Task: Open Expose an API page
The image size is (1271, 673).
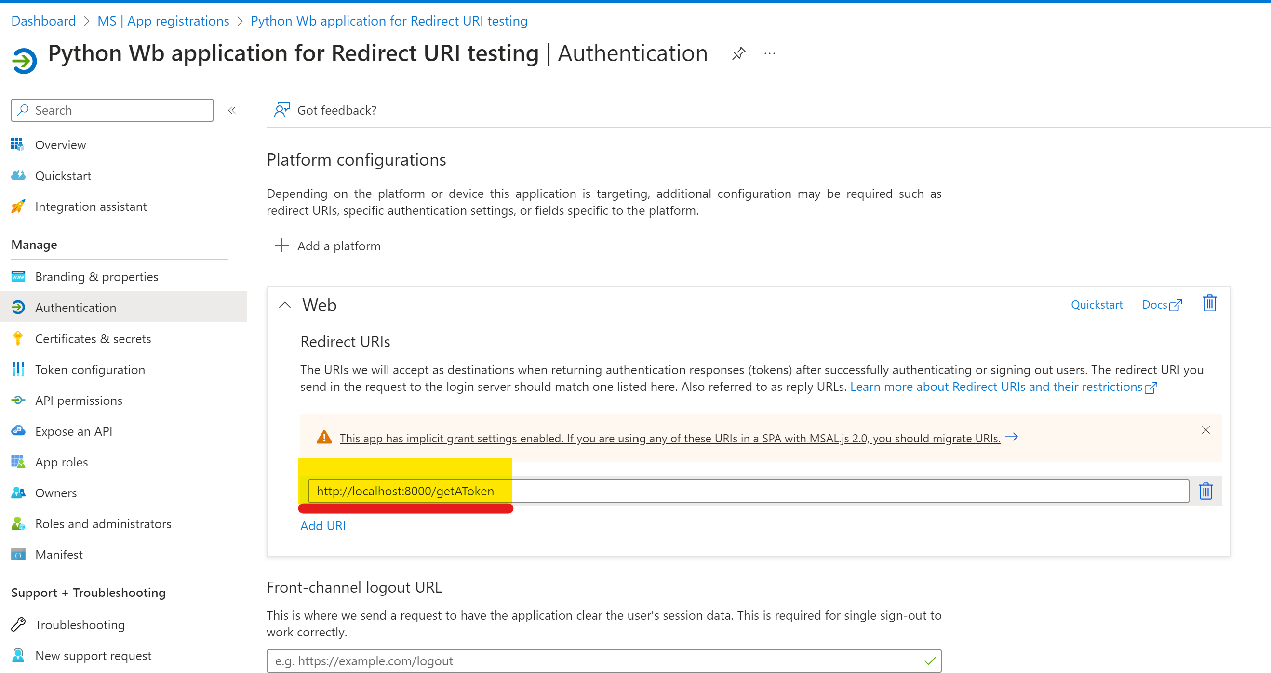Action: (74, 431)
